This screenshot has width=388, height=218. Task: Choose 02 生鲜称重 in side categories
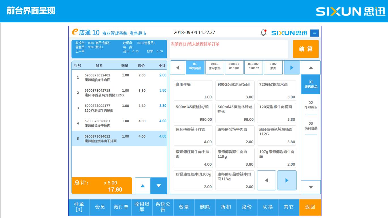click(x=311, y=105)
